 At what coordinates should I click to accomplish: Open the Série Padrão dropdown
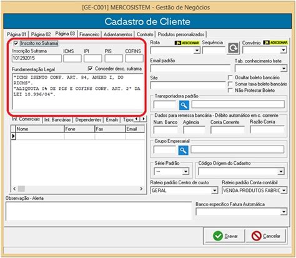pyautogui.click(x=185, y=172)
